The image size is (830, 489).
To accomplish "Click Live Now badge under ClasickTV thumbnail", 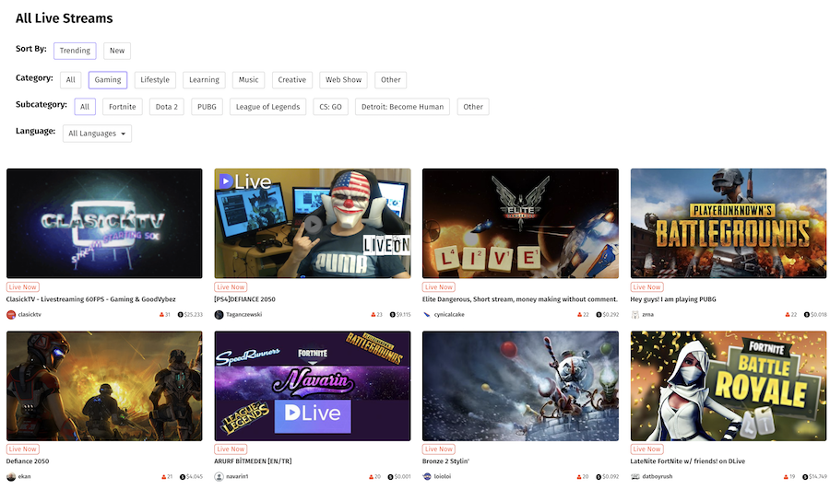I will [23, 287].
